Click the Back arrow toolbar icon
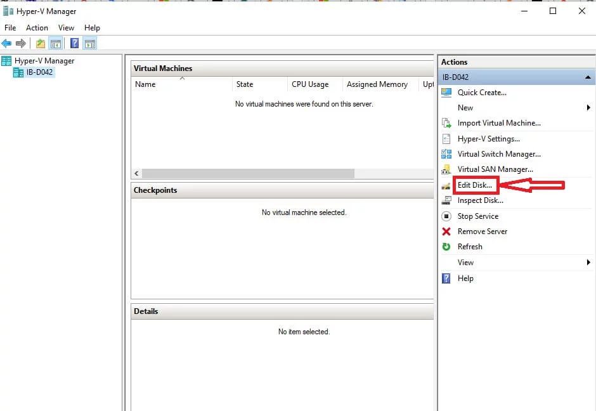 pyautogui.click(x=6, y=43)
